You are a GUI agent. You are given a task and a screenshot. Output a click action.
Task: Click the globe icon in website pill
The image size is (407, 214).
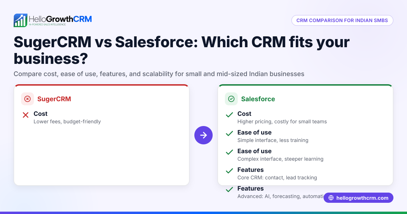click(x=331, y=198)
